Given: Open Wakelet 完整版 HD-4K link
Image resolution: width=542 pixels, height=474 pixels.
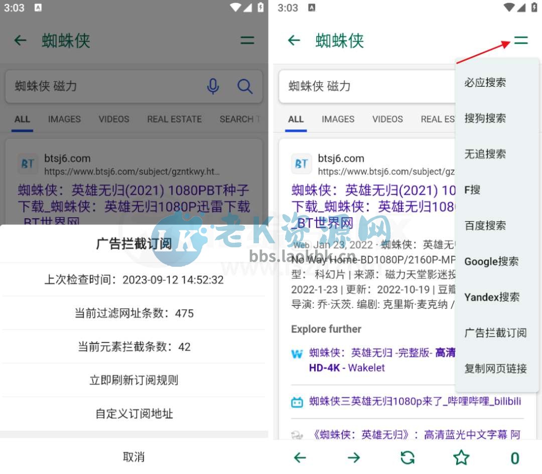Looking at the screenshot, I should [382, 360].
